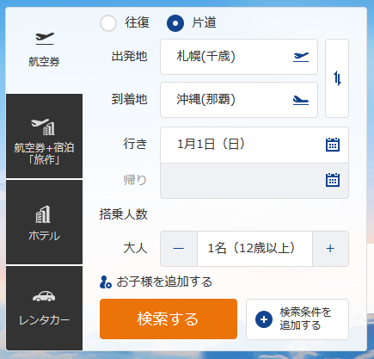
Task: Click the calendar icon for 帰り date
Action: [x=333, y=180]
